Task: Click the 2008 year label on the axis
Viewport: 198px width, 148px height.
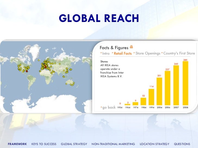Action: [x=185, y=107]
